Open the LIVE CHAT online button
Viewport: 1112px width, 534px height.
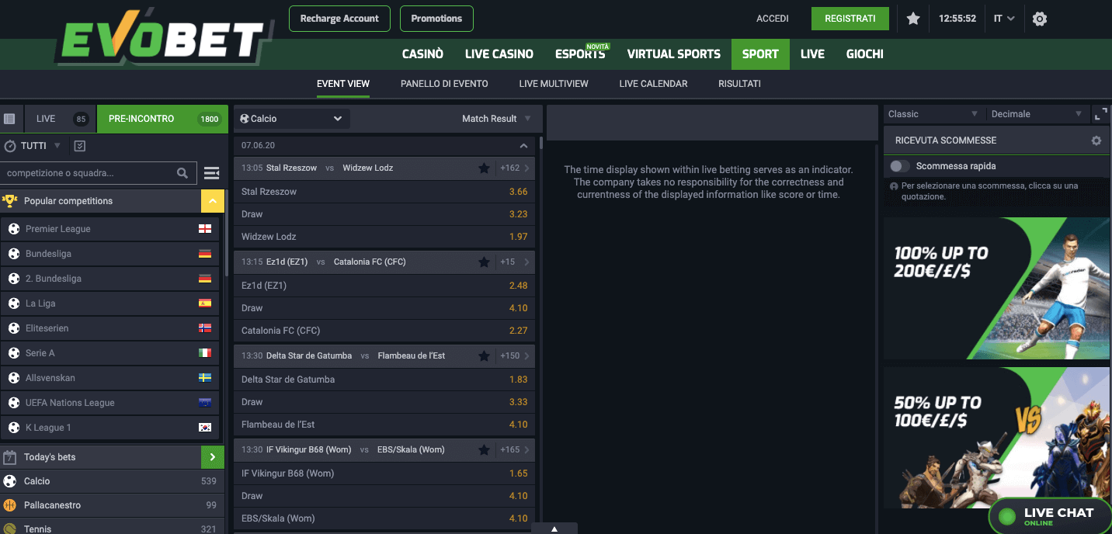pyautogui.click(x=1050, y=515)
